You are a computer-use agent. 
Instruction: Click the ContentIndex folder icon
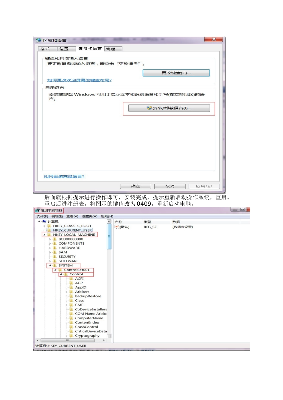tap(71, 322)
